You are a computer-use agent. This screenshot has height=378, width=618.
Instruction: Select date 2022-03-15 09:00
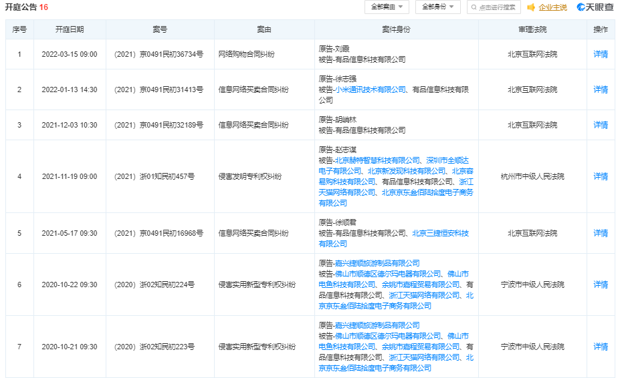[70, 54]
